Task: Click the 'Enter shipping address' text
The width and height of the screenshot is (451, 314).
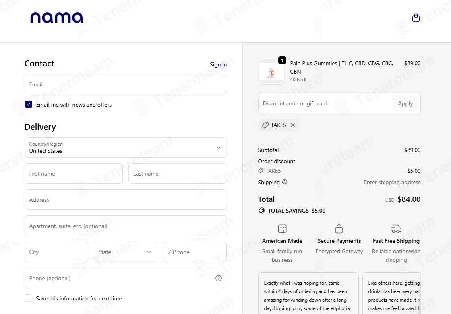Action: [x=392, y=182]
